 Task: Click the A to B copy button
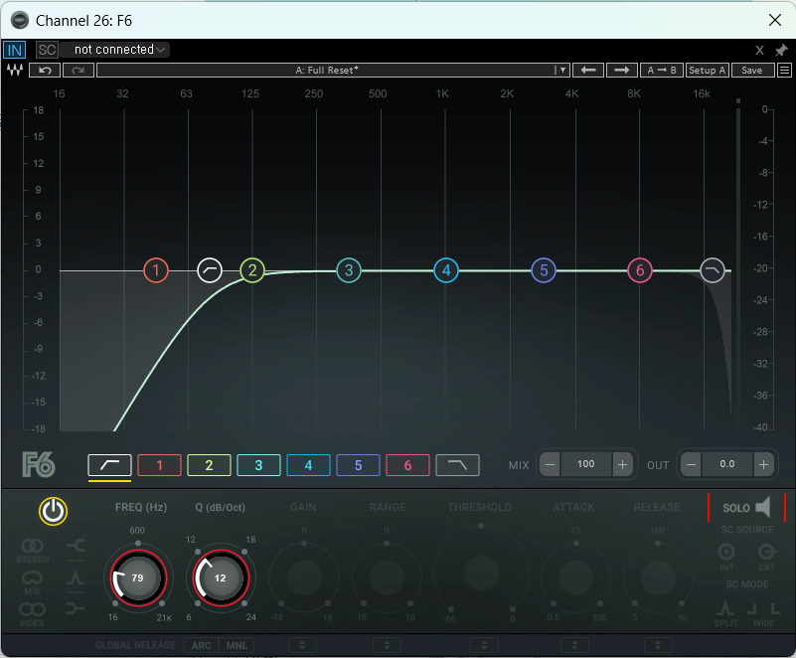coord(660,71)
